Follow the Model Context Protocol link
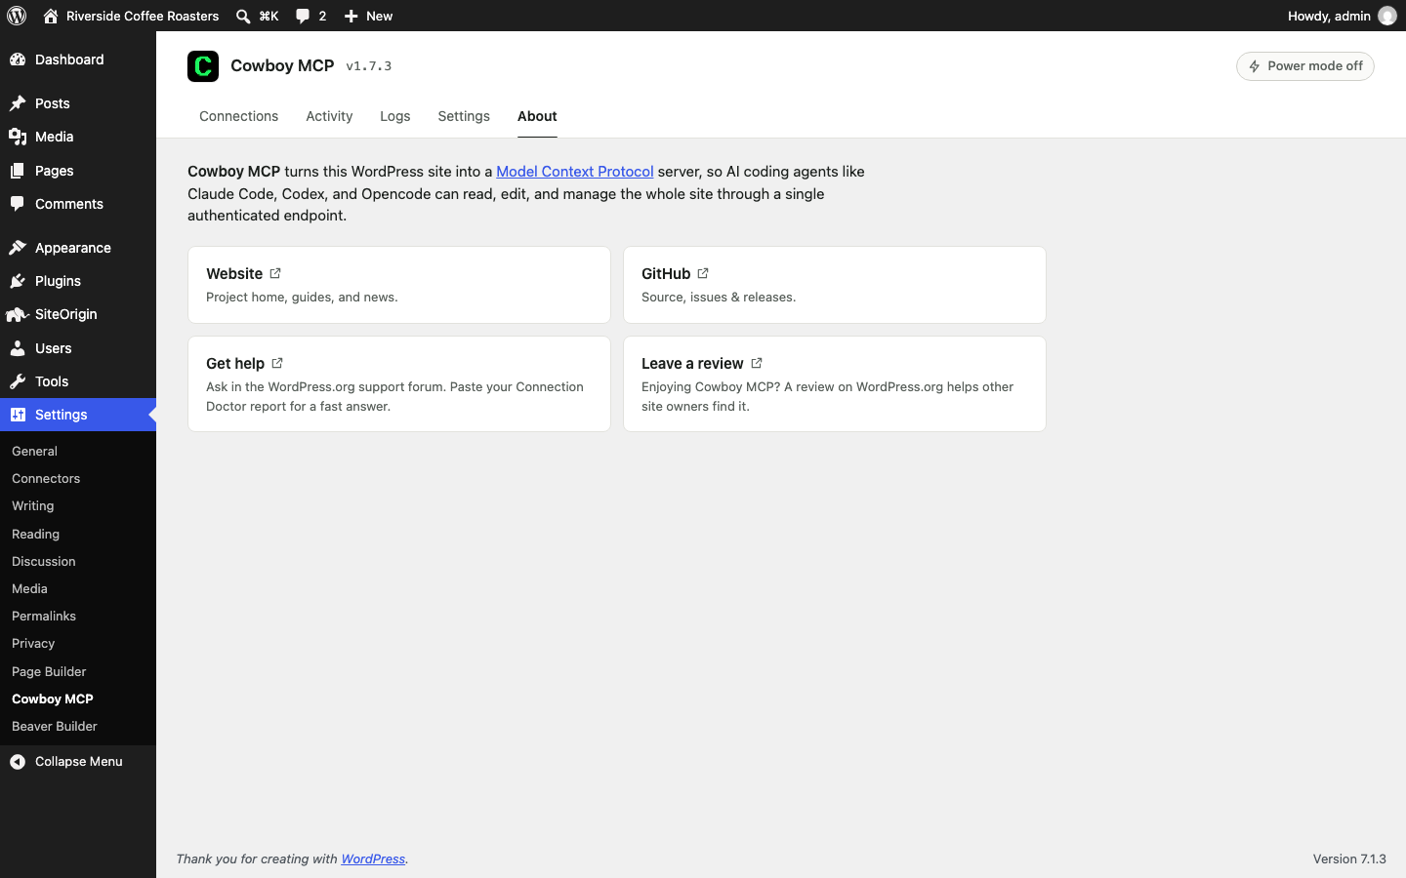Image resolution: width=1406 pixels, height=878 pixels. tap(575, 171)
